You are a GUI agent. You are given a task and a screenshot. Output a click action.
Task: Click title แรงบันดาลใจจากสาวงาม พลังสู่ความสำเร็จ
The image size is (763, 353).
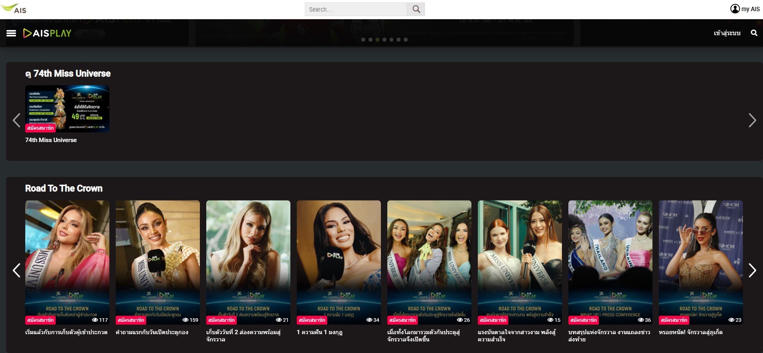[517, 336]
